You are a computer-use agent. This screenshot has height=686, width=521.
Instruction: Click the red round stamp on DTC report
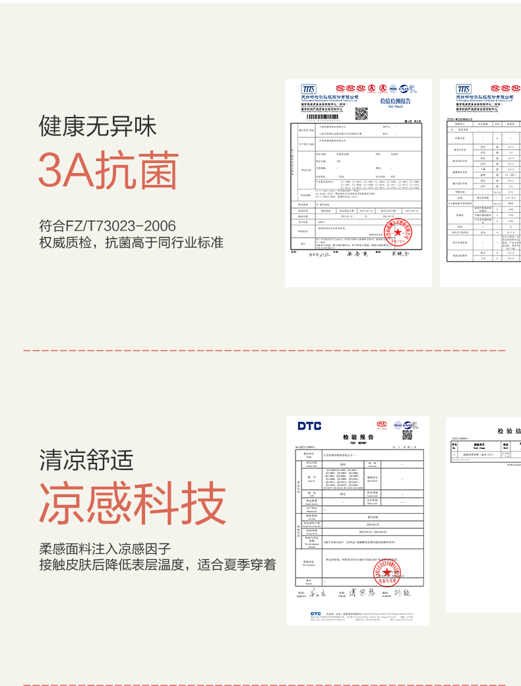click(x=387, y=572)
